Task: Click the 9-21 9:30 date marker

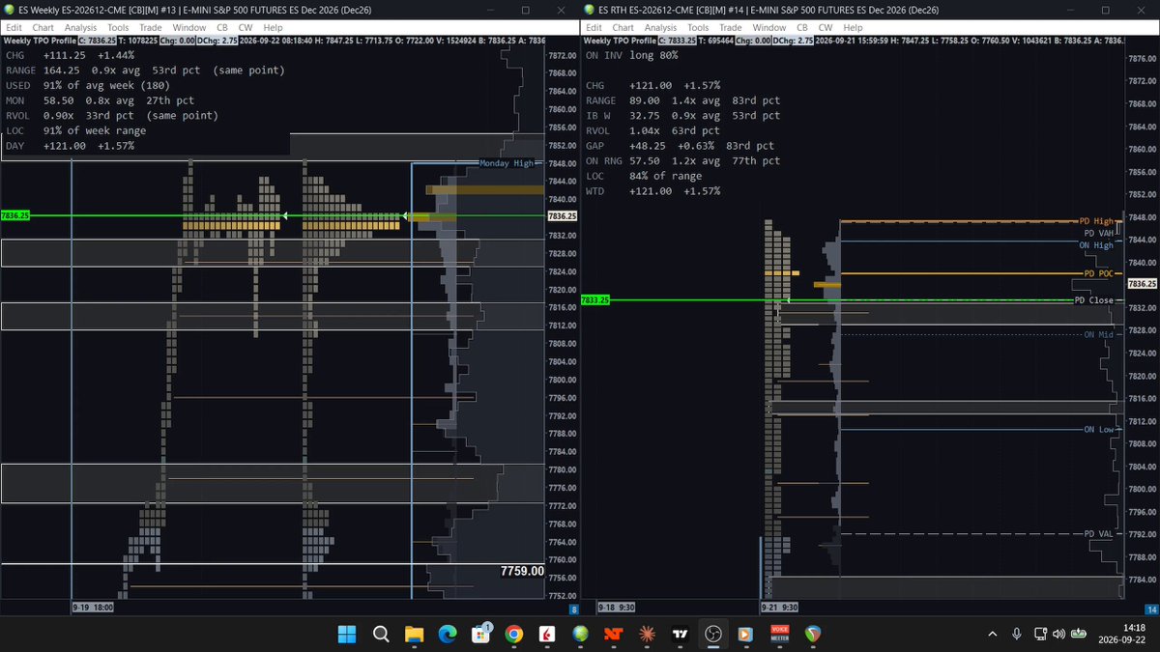Action: pyautogui.click(x=779, y=608)
